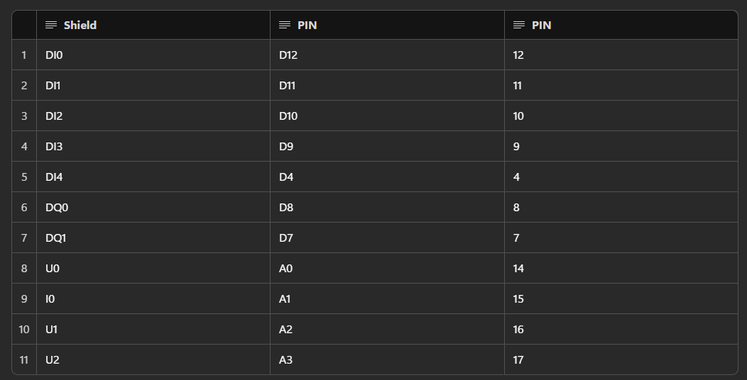The image size is (747, 380).
Task: Select the rightmost PIN column header label
Action: [541, 25]
